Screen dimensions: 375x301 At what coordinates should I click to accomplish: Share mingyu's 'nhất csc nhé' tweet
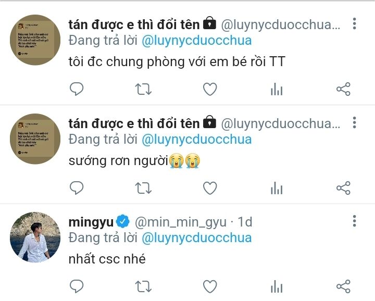[x=343, y=286]
